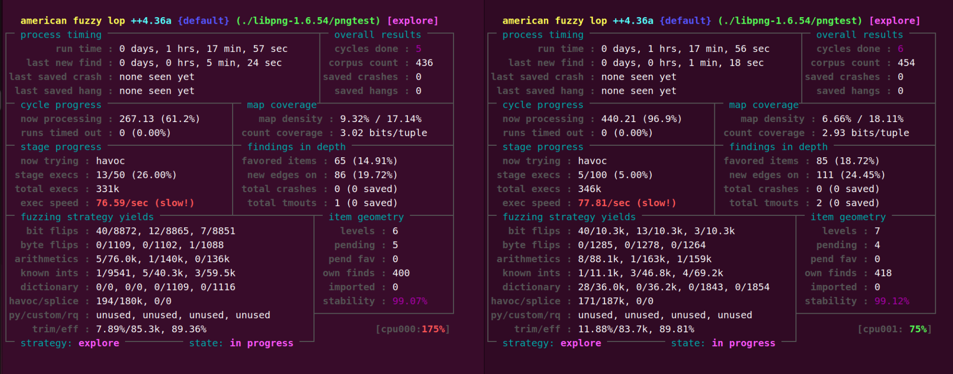Click the right pane's cpu001 75% indicator
Screen dimensions: 953x374
[894, 329]
